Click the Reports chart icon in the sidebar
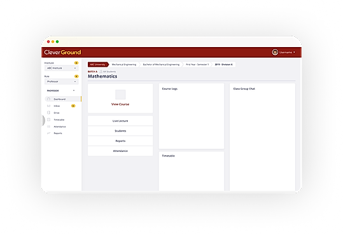 tap(48, 133)
